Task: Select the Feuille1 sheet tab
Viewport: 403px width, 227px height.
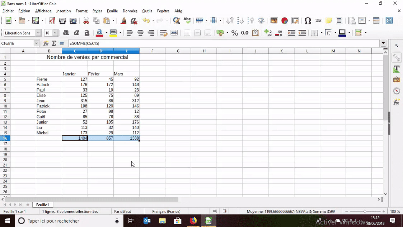Action: pos(42,205)
